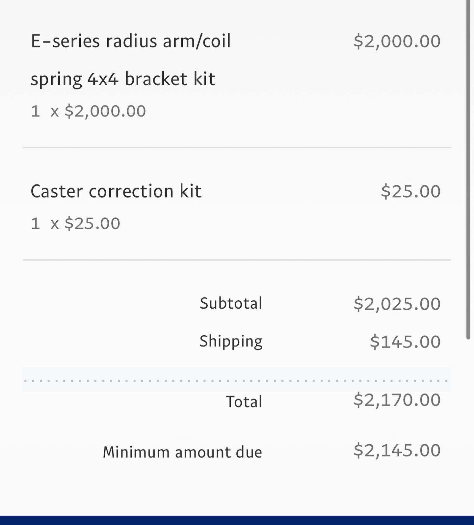
Task: Click the dark blue bar at the bottom
Action: 237,520
